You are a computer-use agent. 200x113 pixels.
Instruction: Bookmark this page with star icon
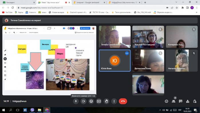pyautogui.click(x=177, y=8)
